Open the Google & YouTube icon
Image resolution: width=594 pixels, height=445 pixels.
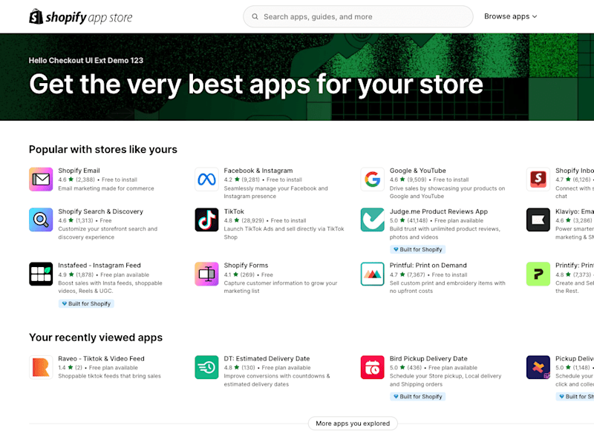tap(373, 179)
